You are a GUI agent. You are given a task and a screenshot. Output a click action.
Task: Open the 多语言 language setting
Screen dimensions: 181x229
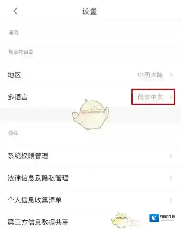[90, 97]
